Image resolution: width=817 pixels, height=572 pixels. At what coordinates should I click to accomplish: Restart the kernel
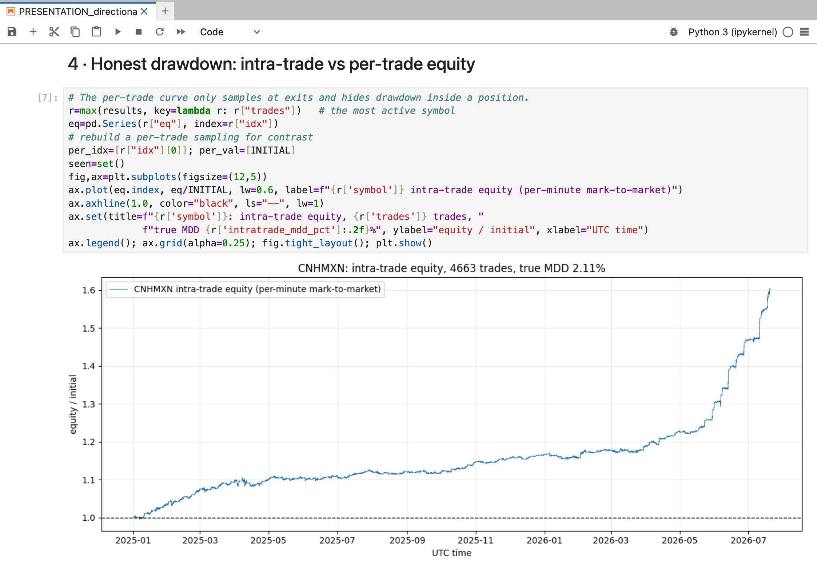click(160, 32)
